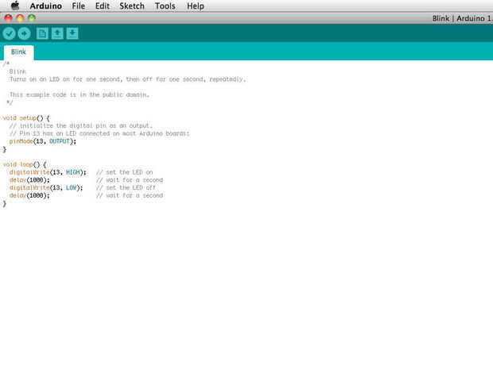The image size is (493, 369).
Task: Click 'This example code is in the public domain'
Action: 80,94
